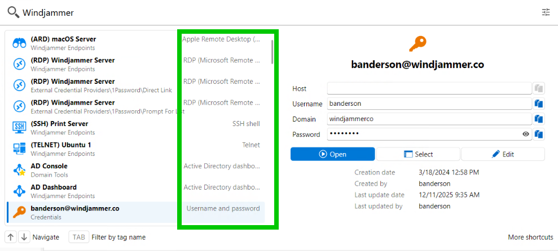Click Filter by tag name hint

coord(118,237)
